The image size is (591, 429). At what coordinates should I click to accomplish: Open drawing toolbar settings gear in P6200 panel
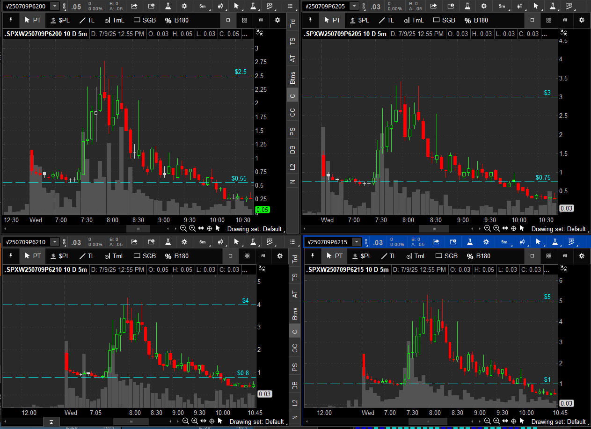tap(277, 20)
